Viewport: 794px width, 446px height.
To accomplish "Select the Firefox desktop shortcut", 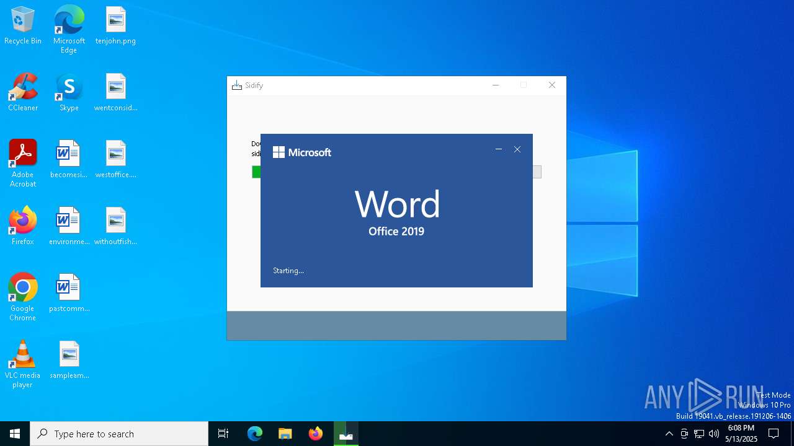I will point(23,227).
